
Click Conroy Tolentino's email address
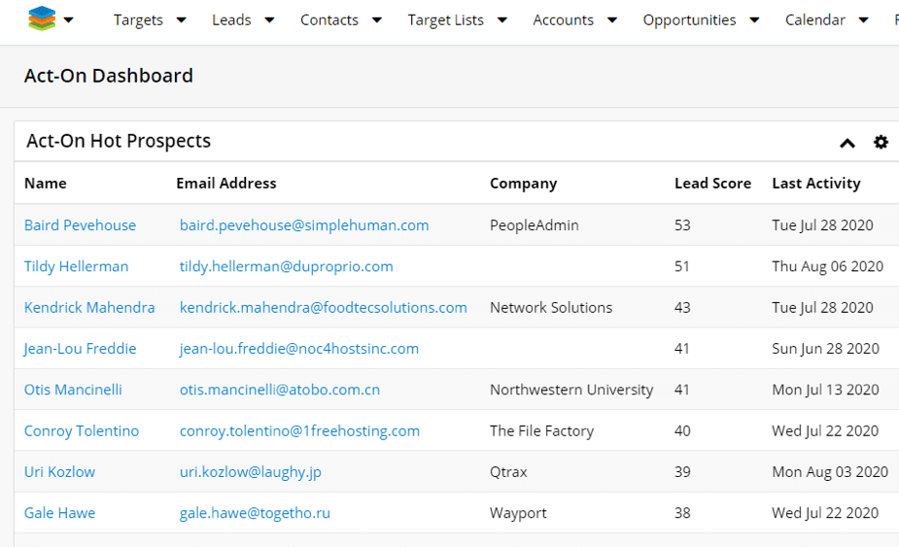[x=299, y=430]
